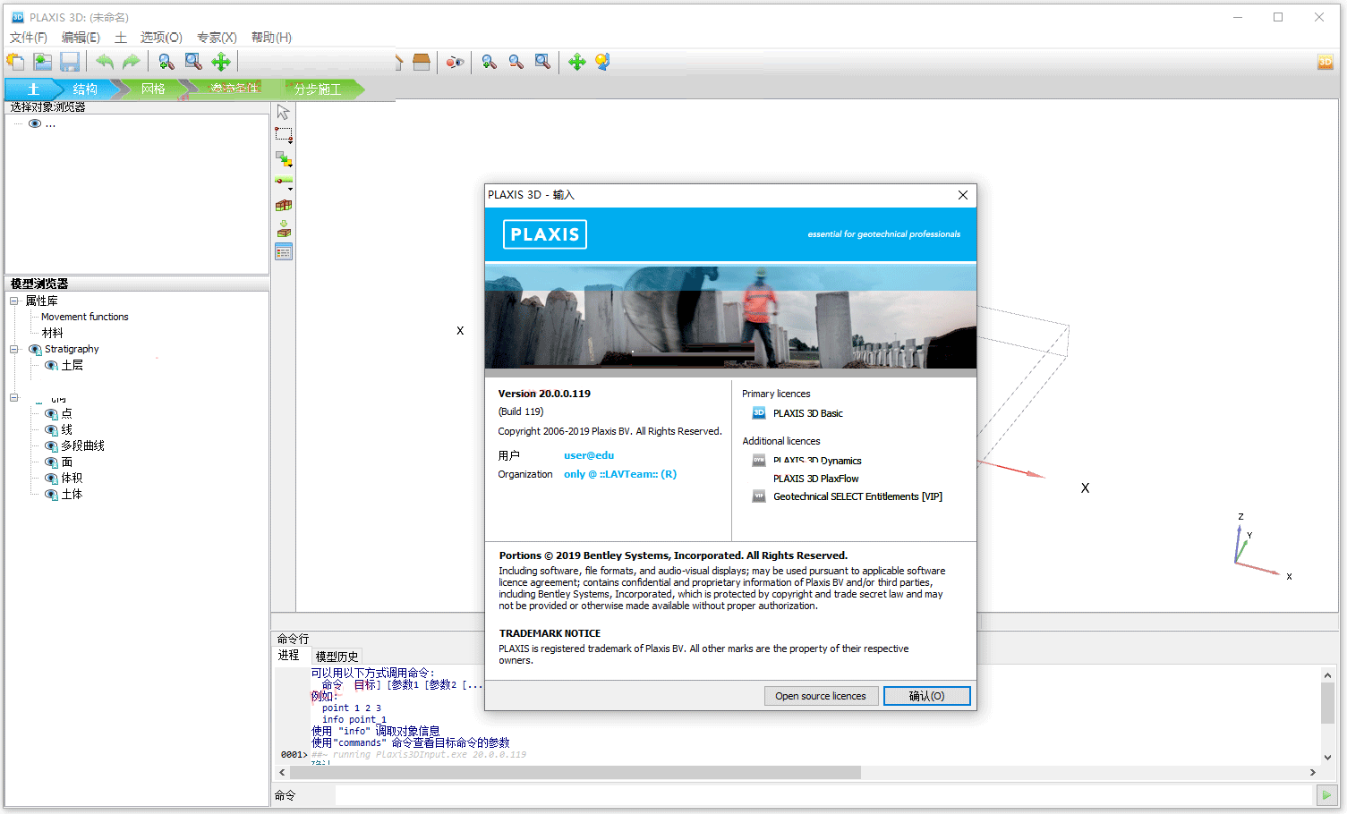Redo the last undone action
Image resolution: width=1347 pixels, height=814 pixels.
pyautogui.click(x=131, y=61)
